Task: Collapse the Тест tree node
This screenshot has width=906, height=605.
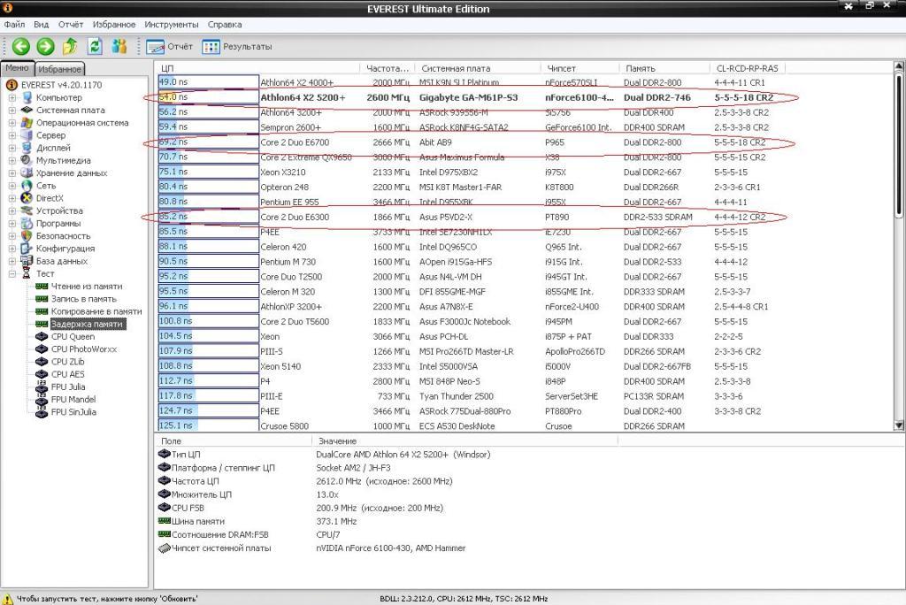Action: click(12, 274)
